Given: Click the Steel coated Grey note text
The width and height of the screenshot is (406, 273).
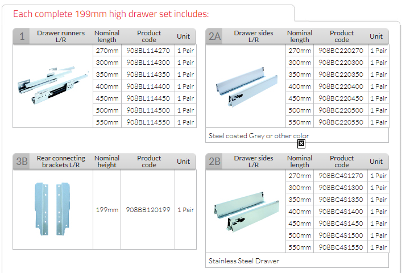Looking at the screenshot, I should point(259,136).
